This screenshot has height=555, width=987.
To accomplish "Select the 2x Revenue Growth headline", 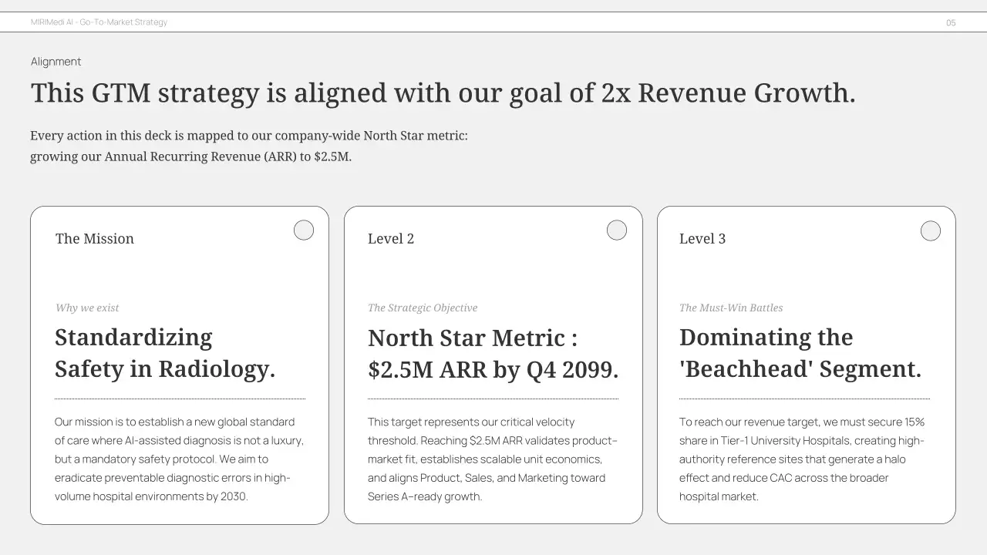I will tap(443, 93).
